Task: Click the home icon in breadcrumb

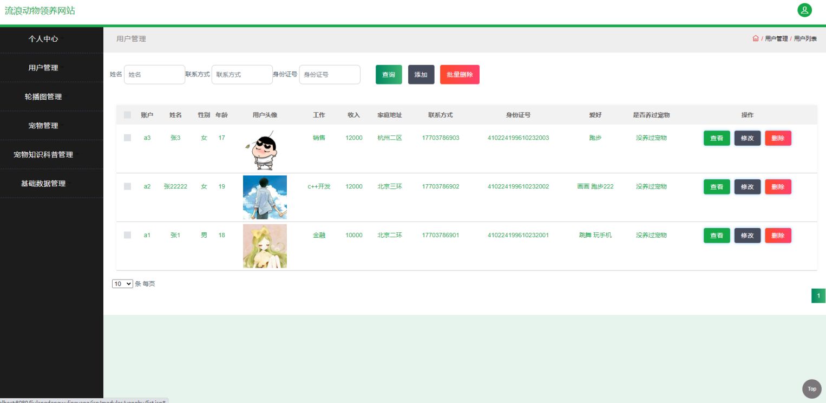Action: point(756,38)
